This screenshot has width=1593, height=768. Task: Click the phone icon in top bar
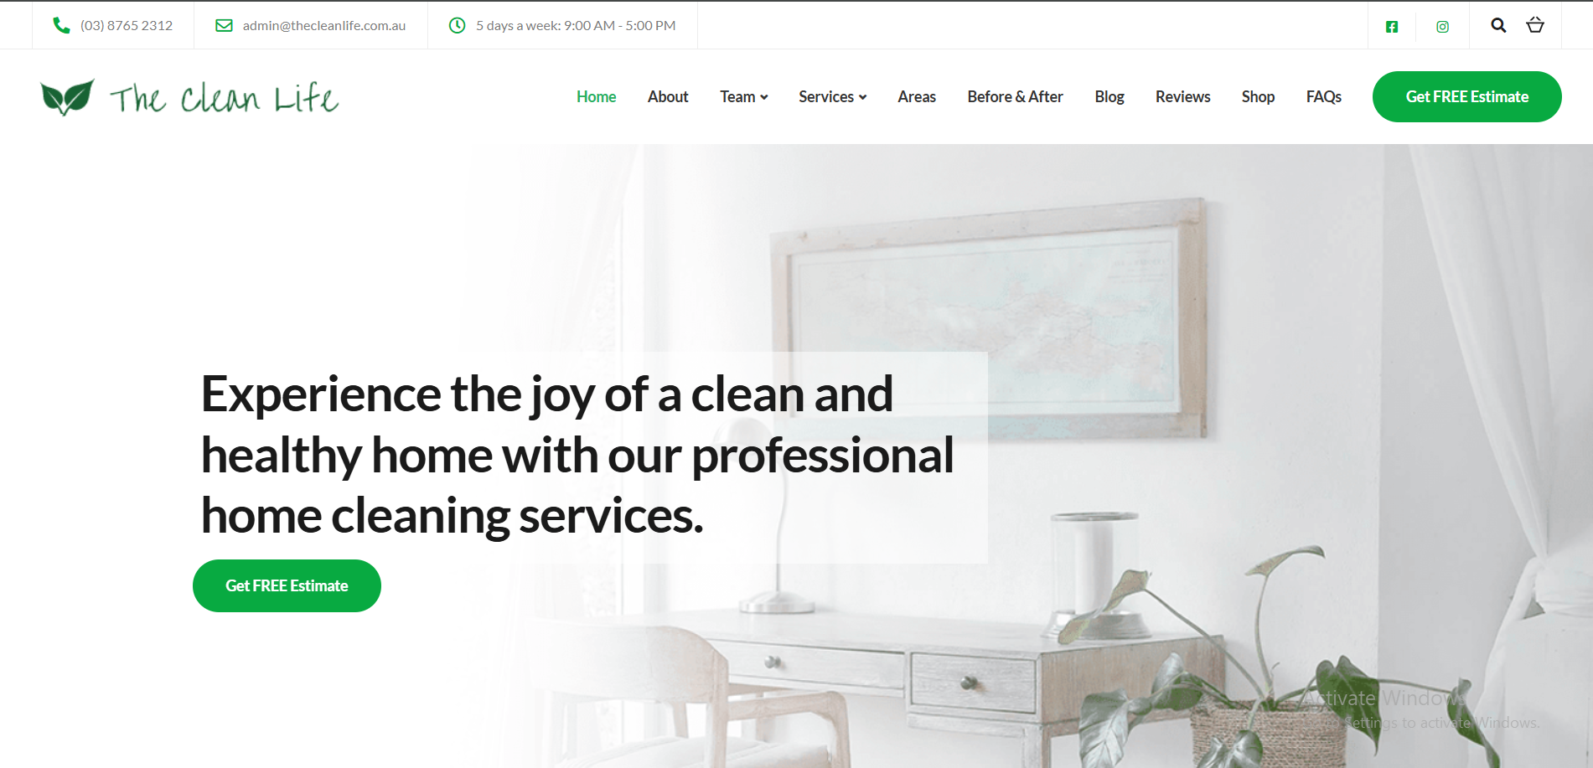[61, 25]
